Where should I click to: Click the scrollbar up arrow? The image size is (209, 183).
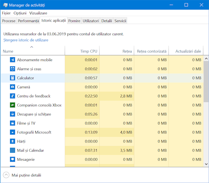tap(206, 59)
